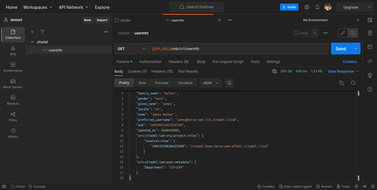Change HTTP method GET dropdown

[131, 49]
